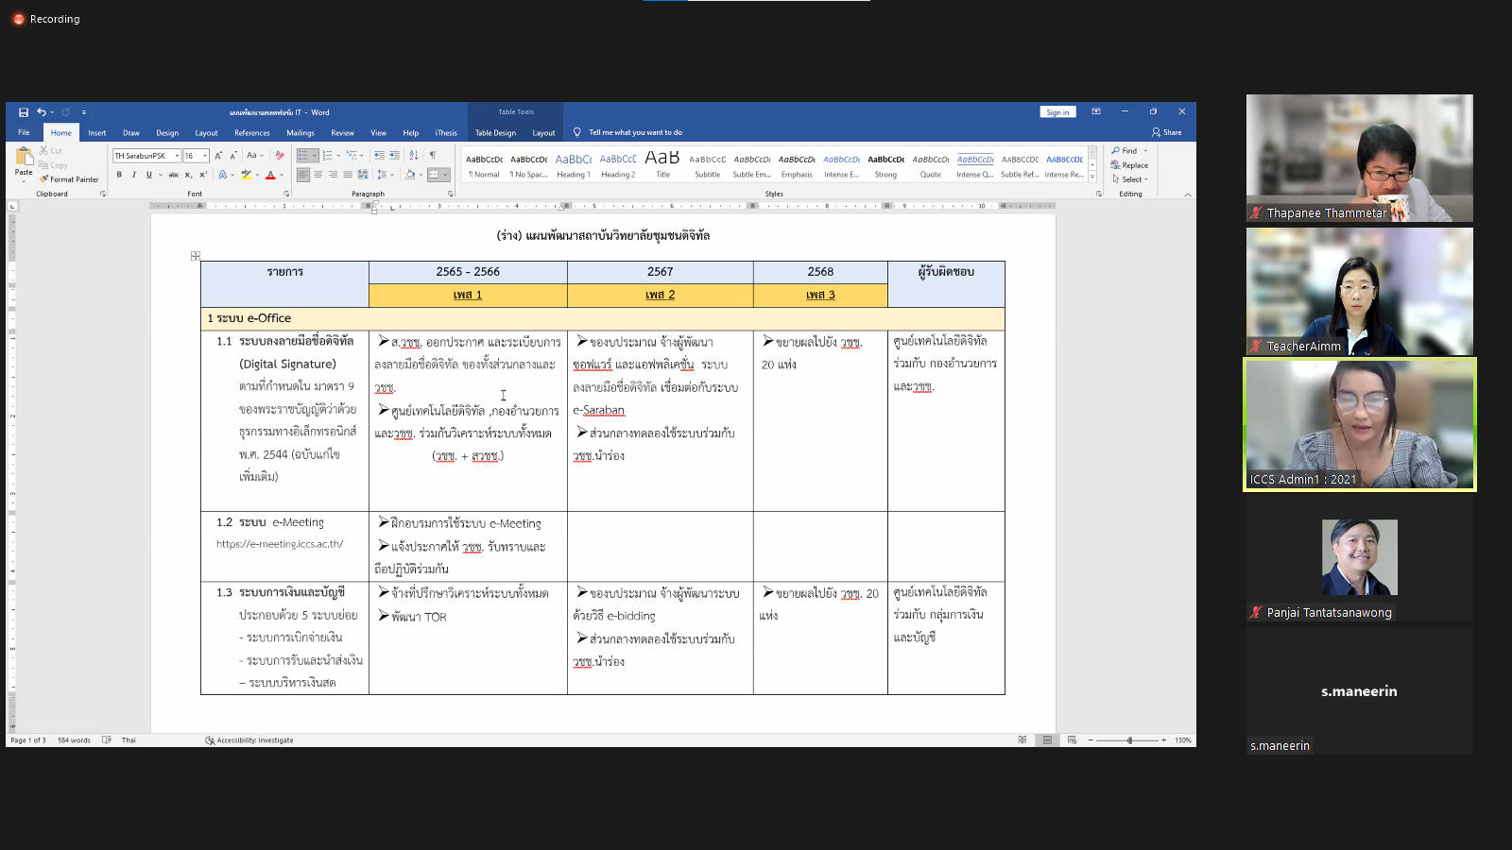Expand the Styles gallery More arrow
The image size is (1512, 850).
[x=1092, y=178]
